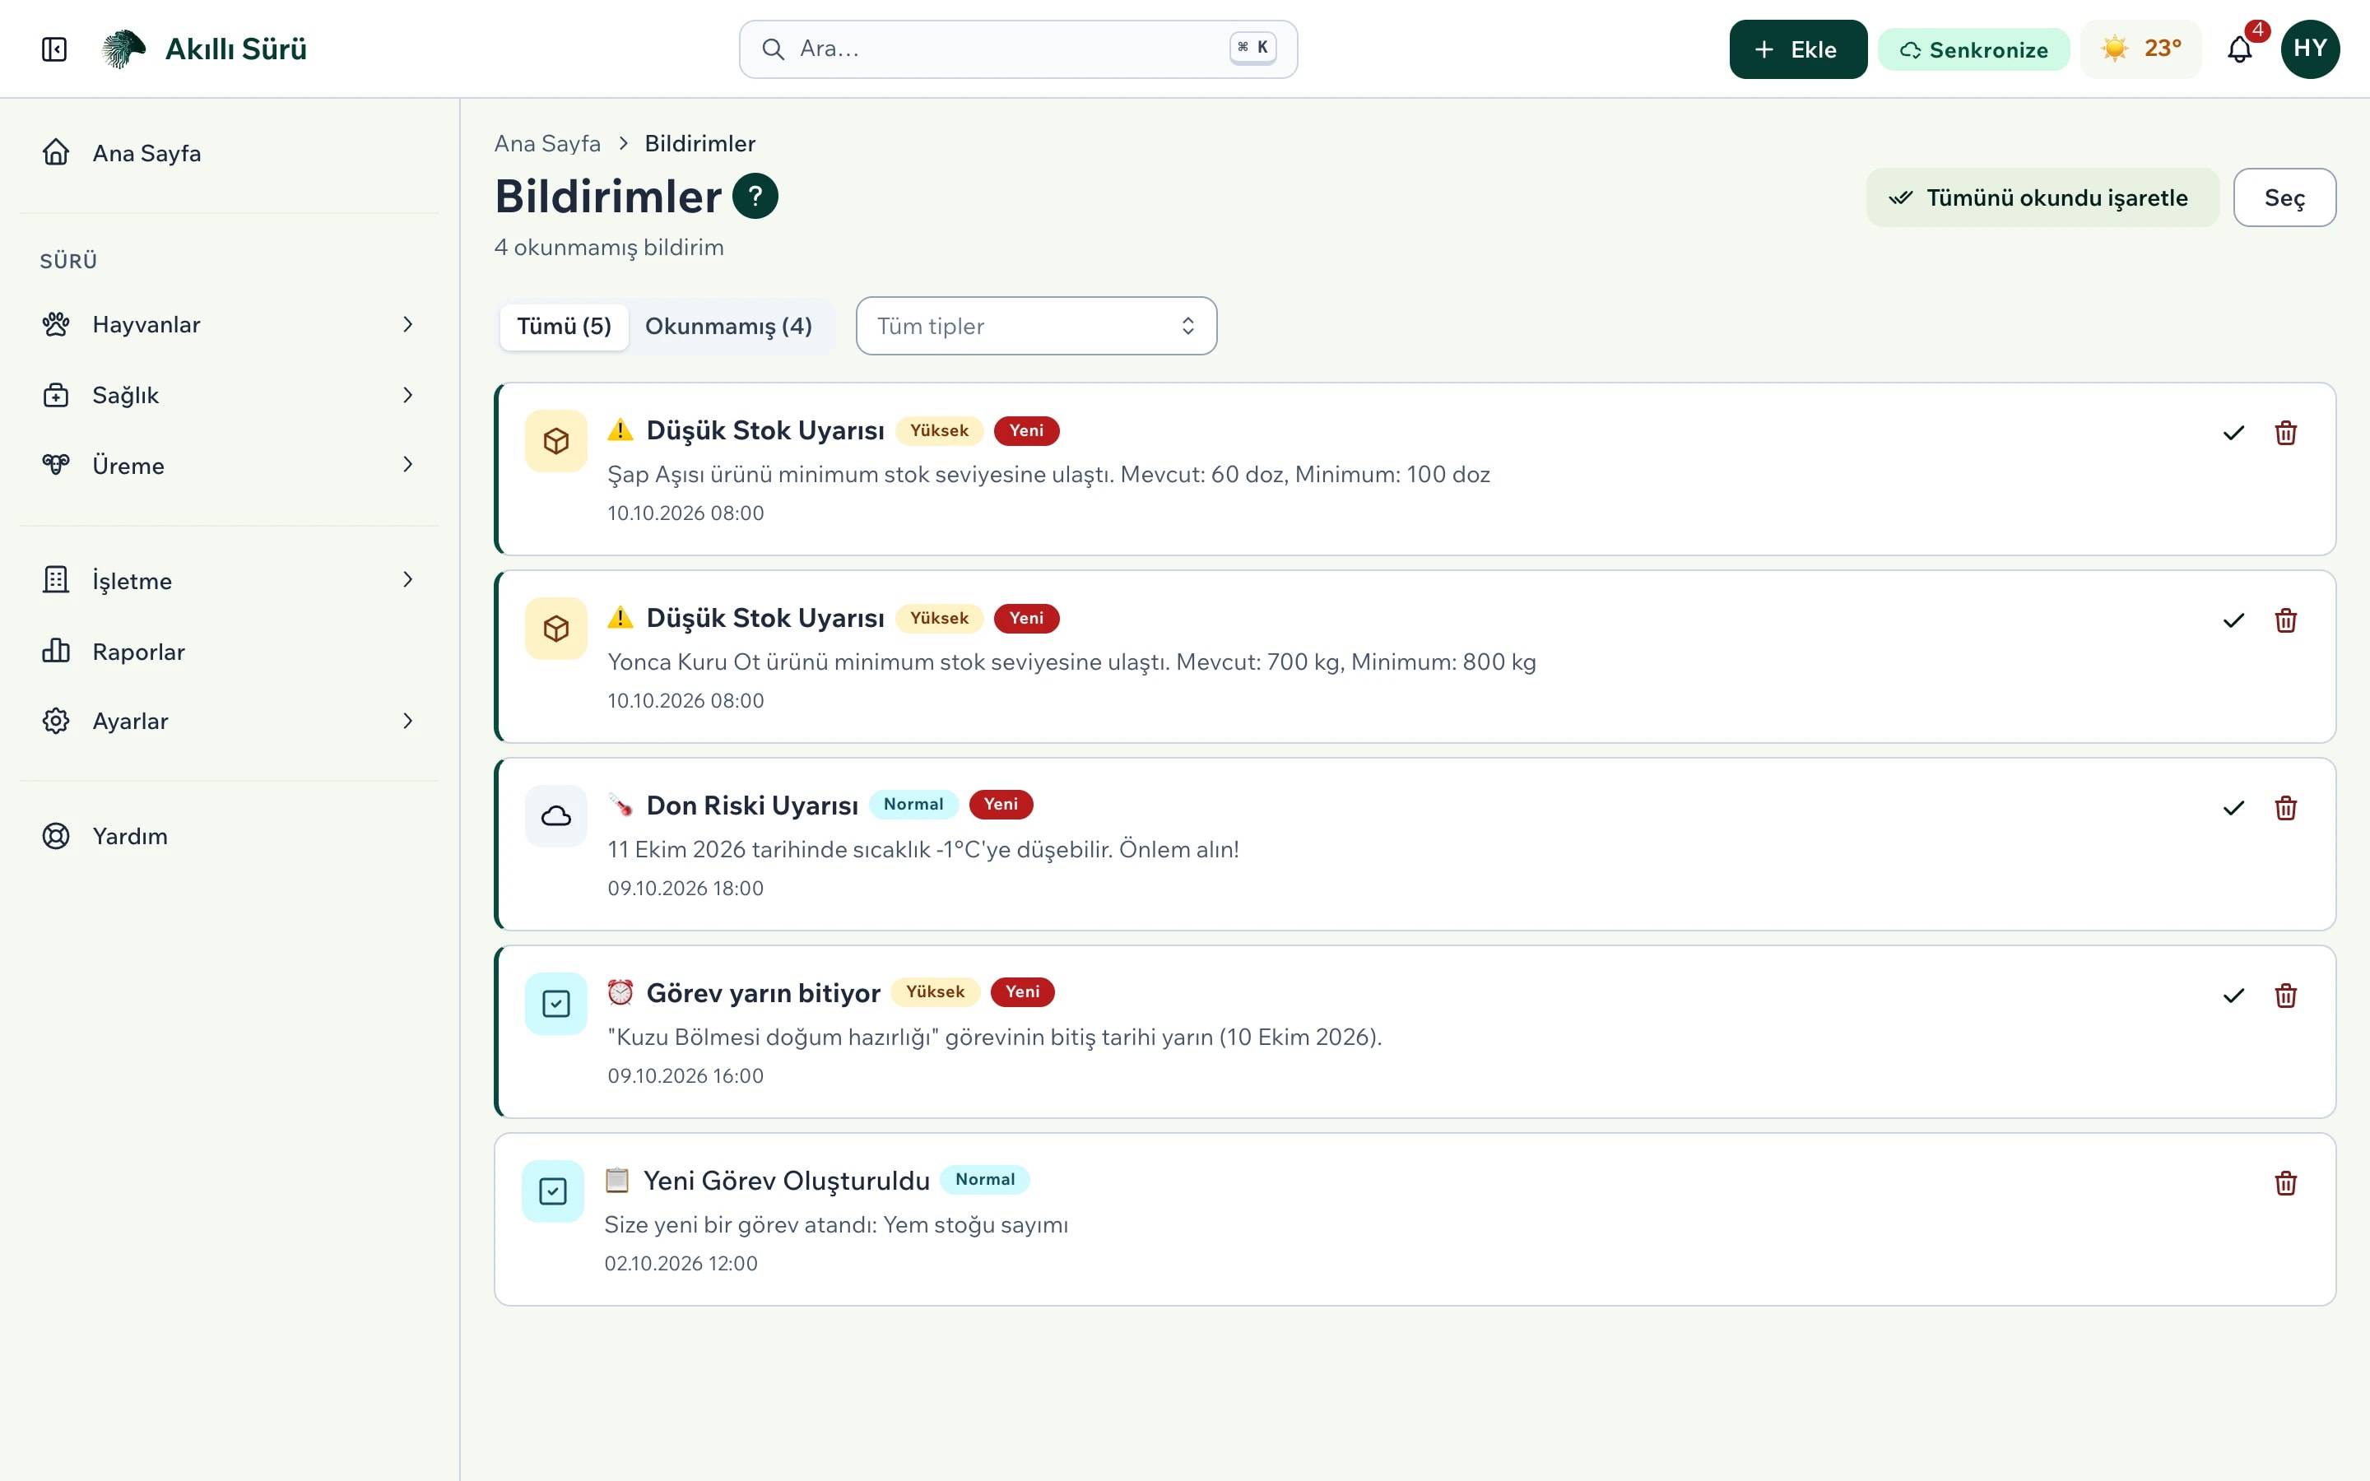Switch to the Okunmamış (4) tab

coord(728,326)
